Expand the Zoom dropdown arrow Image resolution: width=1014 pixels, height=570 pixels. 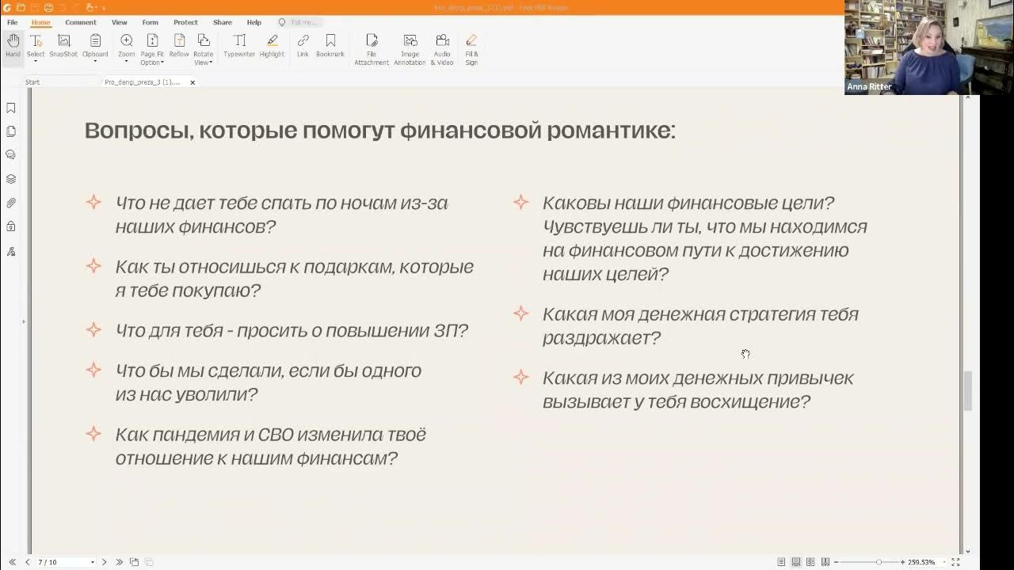[127, 62]
